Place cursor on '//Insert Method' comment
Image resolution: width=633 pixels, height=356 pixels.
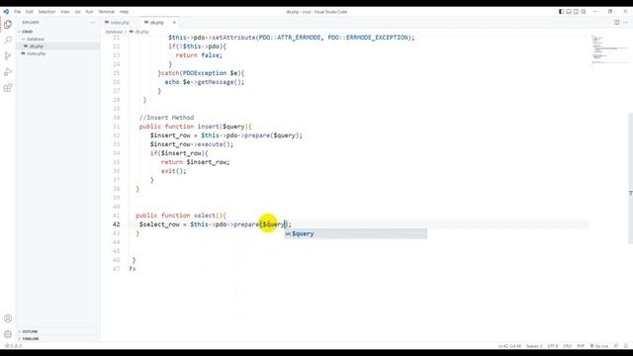point(167,118)
